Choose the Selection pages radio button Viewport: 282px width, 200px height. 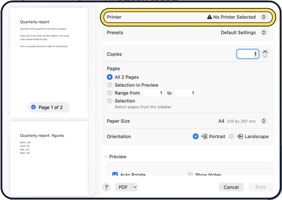click(x=110, y=101)
